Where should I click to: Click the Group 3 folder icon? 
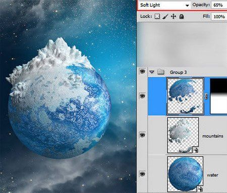tap(161, 72)
